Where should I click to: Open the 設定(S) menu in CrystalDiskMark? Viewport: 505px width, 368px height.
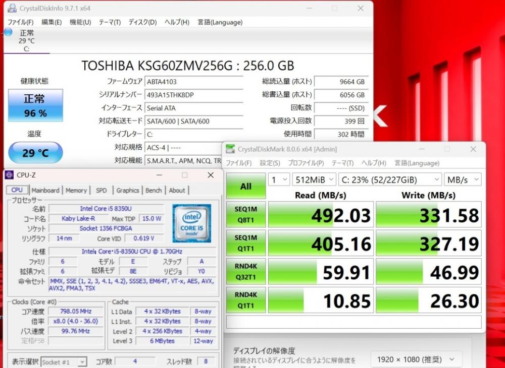(270, 163)
